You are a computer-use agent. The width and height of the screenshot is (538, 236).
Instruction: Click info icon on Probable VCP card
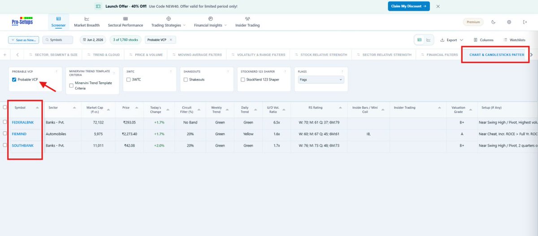[x=56, y=71]
